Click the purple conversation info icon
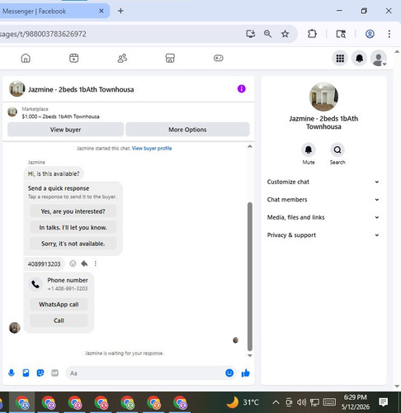The height and width of the screenshot is (413, 401). click(x=242, y=88)
